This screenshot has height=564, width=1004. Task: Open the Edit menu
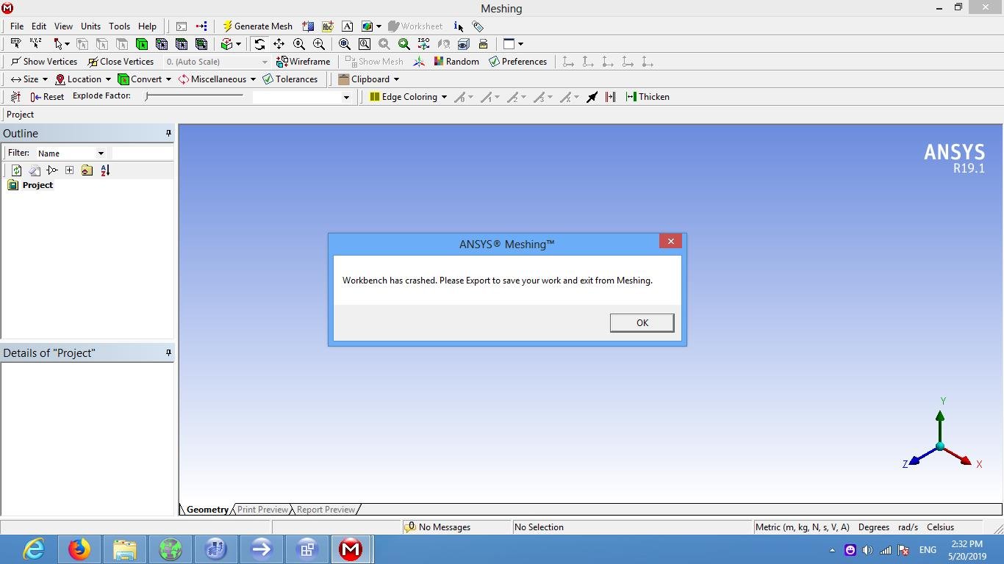[39, 26]
